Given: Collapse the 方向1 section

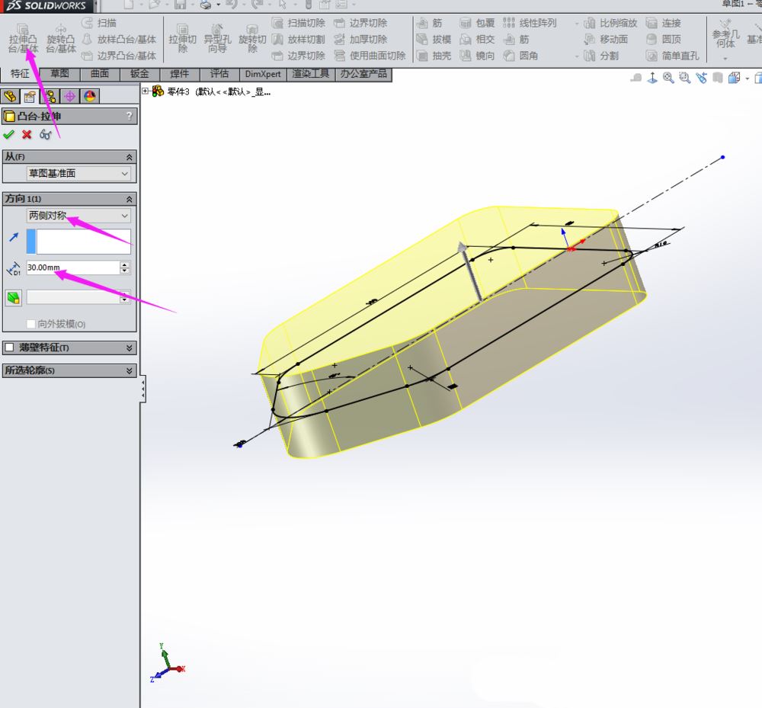Looking at the screenshot, I should (x=130, y=198).
